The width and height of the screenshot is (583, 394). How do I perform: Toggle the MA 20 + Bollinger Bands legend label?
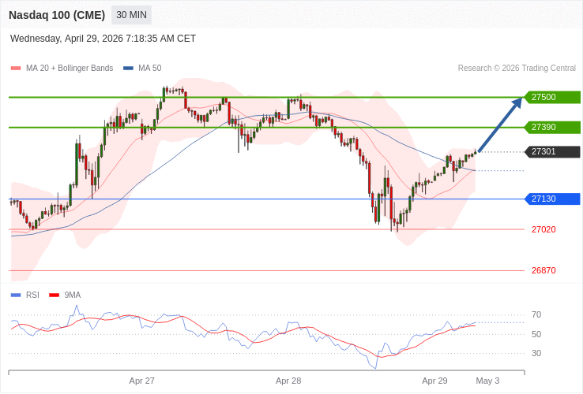[70, 69]
